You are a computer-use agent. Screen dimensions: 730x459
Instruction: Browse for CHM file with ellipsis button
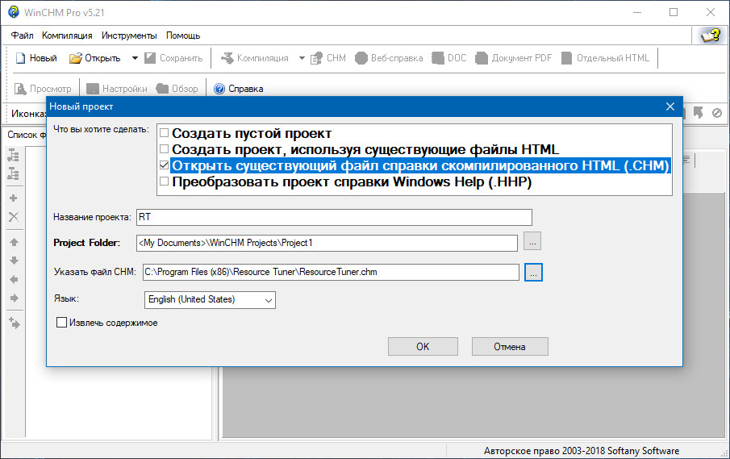click(x=533, y=273)
